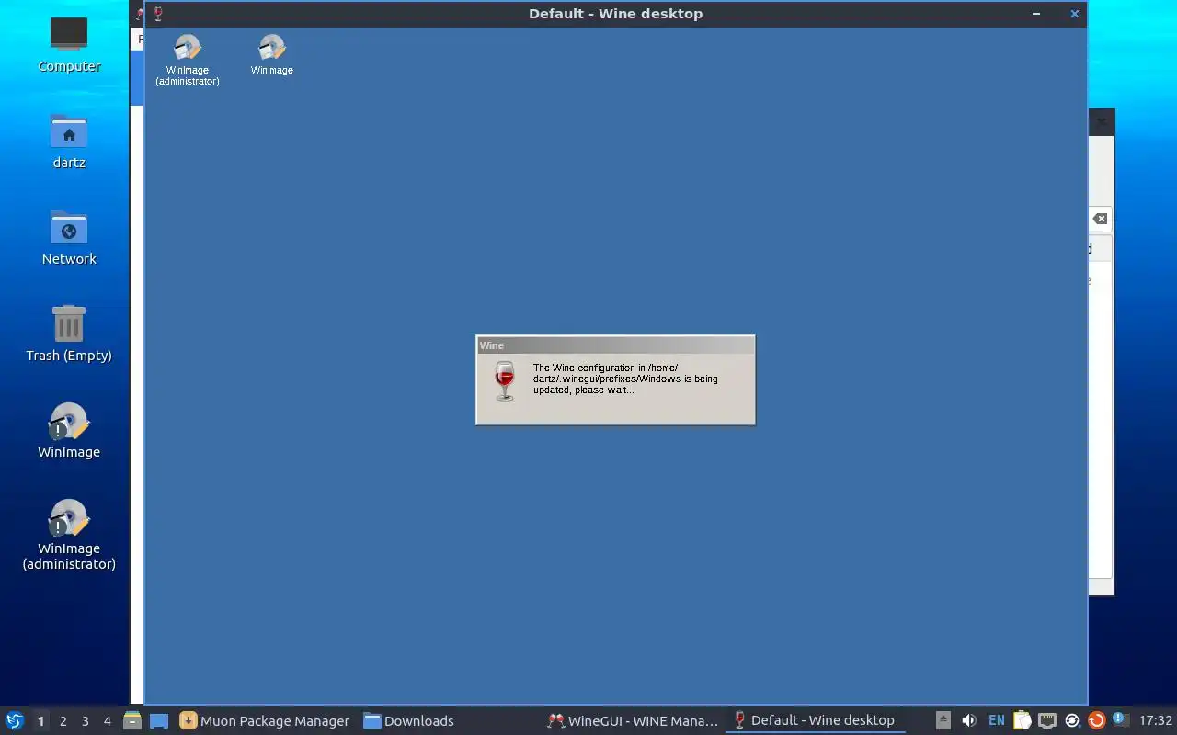Click the wine glass icon in the dialog

pyautogui.click(x=504, y=381)
